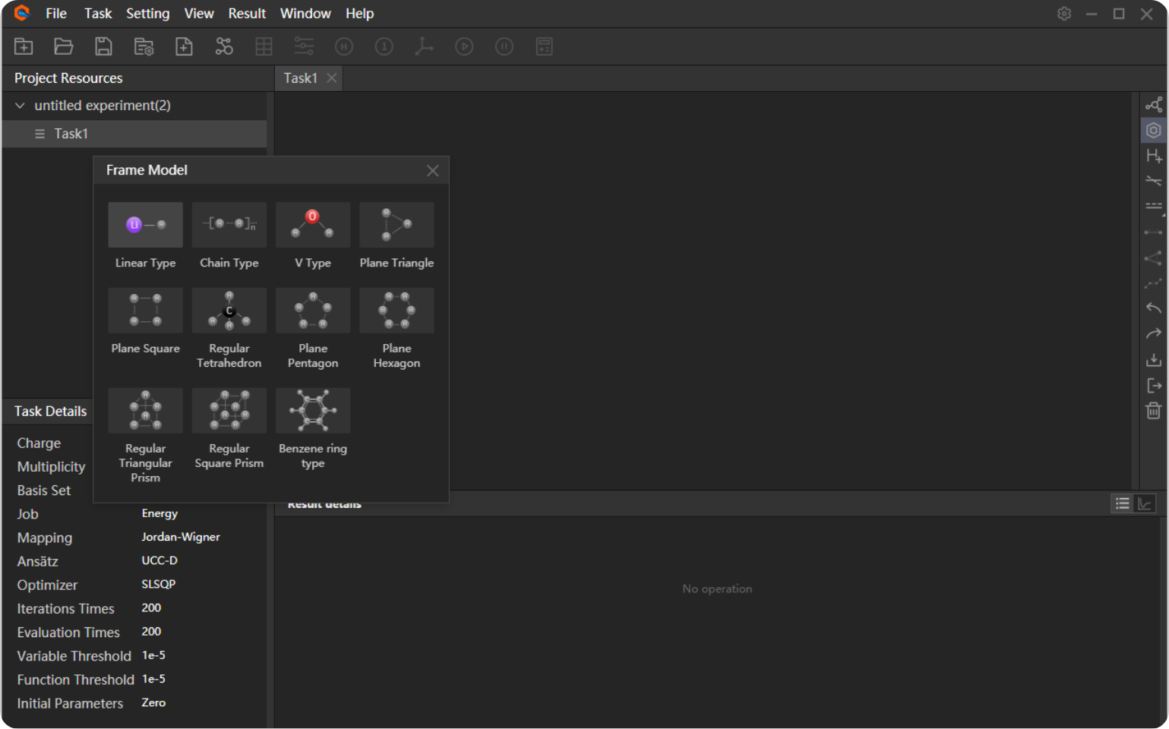Screen dimensions: 1169x729
Task: Open the Result menu
Action: [x=247, y=14]
